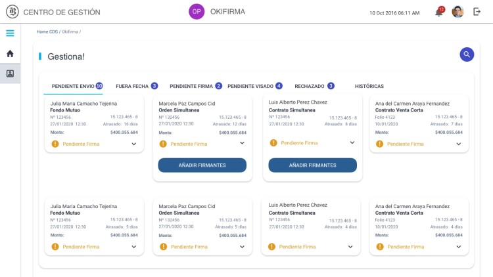The width and height of the screenshot is (493, 277).
Task: Open the hamburger menu in sidebar
Action: tap(10, 33)
